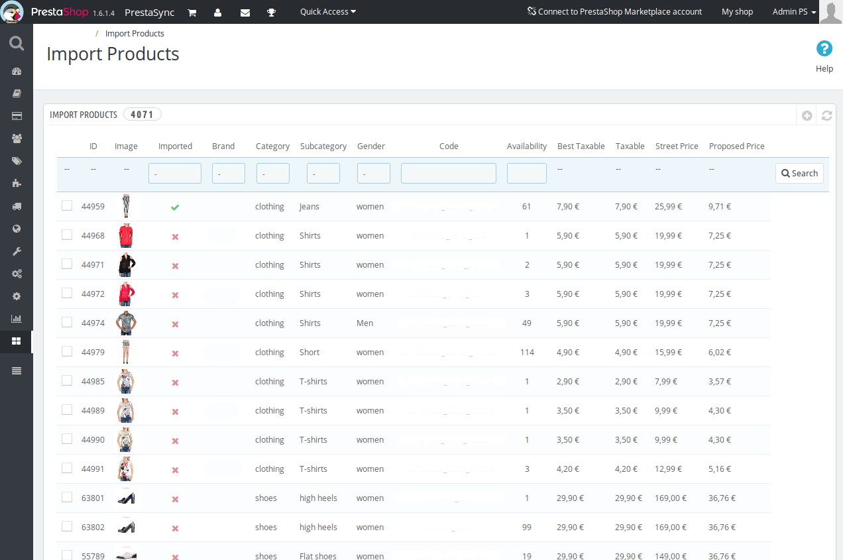Check the box for product 44959

[x=67, y=206]
